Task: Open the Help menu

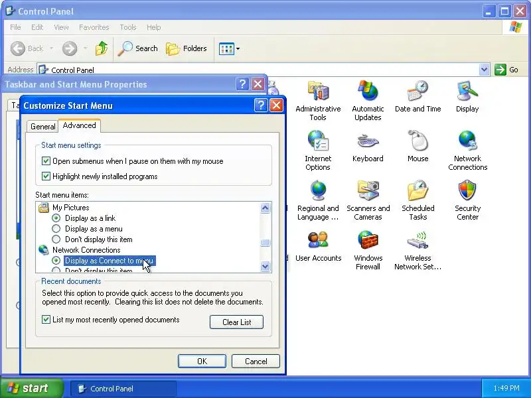Action: (x=154, y=27)
